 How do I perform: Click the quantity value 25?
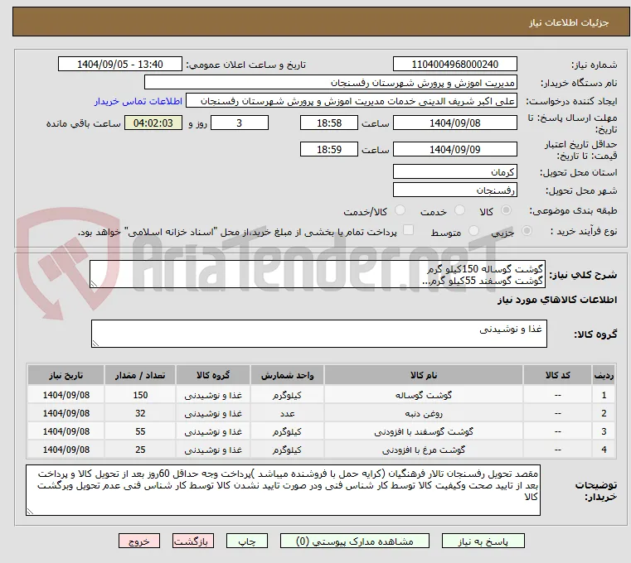140,450
